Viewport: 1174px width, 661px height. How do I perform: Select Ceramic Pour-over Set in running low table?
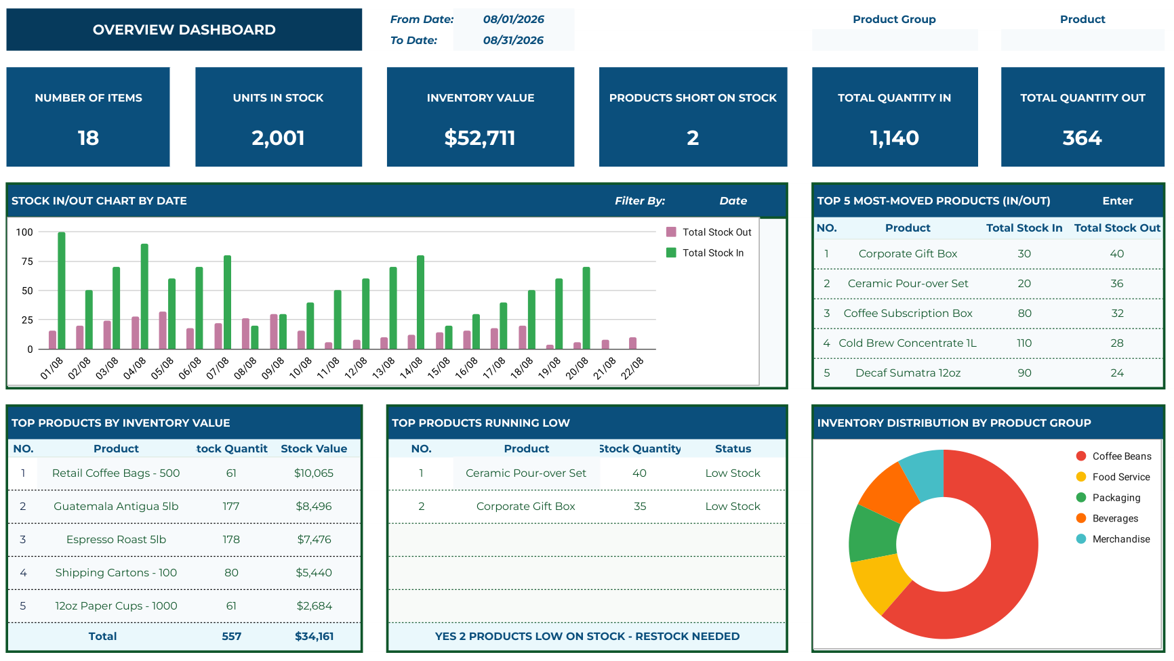click(526, 473)
